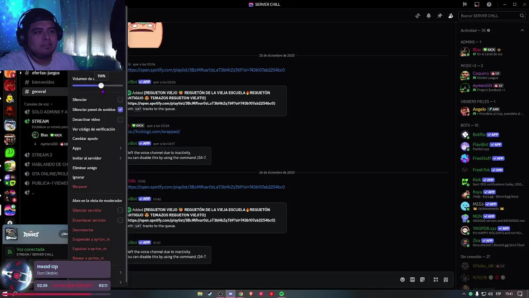This screenshot has width=529, height=298.
Task: Choose Bloquear from context menu
Action: pos(80,187)
